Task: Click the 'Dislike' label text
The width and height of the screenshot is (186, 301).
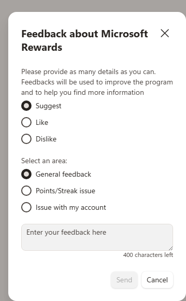Action: [x=46, y=139]
